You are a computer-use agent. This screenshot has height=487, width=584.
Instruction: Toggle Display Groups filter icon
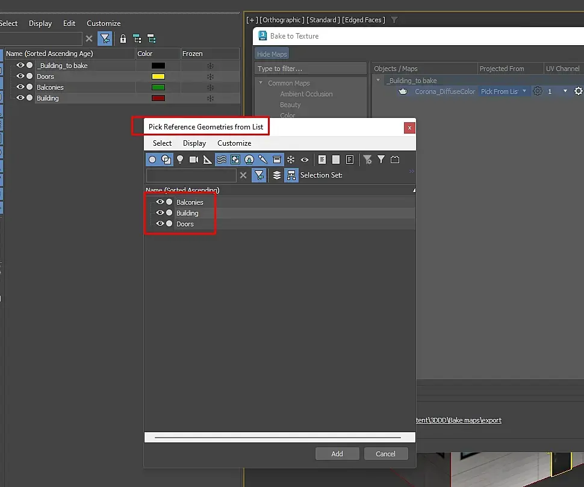tap(235, 160)
